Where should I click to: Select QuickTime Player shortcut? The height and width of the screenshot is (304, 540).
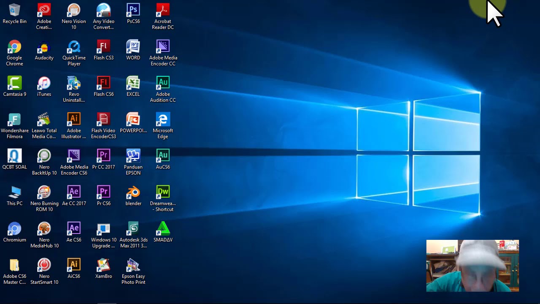point(74,46)
